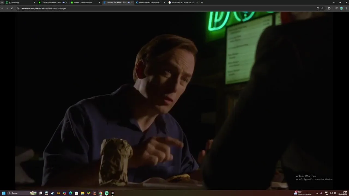Switch to the WhatsApp tab
The height and width of the screenshot is (196, 349).
(20, 2)
